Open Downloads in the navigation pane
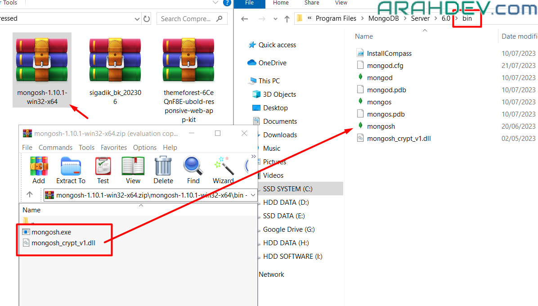The height and width of the screenshot is (306, 538). (280, 135)
